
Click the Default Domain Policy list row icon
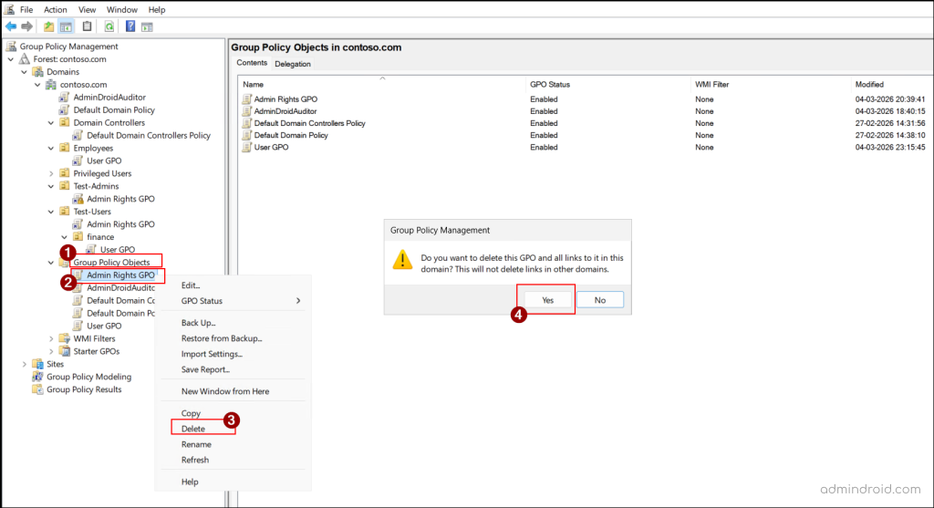[x=246, y=135]
